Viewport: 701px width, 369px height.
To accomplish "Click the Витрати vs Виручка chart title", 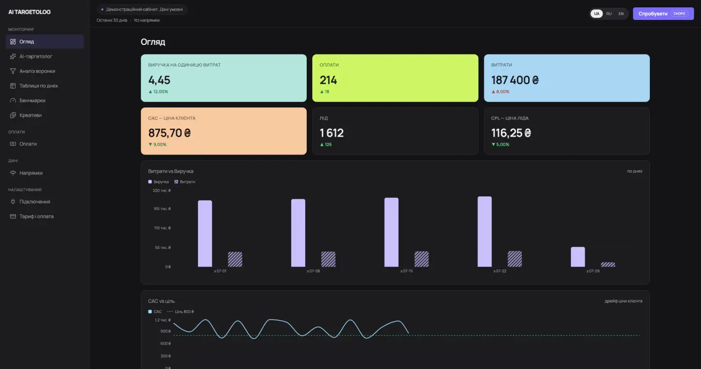I will click(x=171, y=171).
